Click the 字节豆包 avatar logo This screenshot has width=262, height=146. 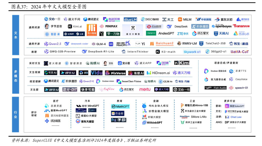pos(53,26)
